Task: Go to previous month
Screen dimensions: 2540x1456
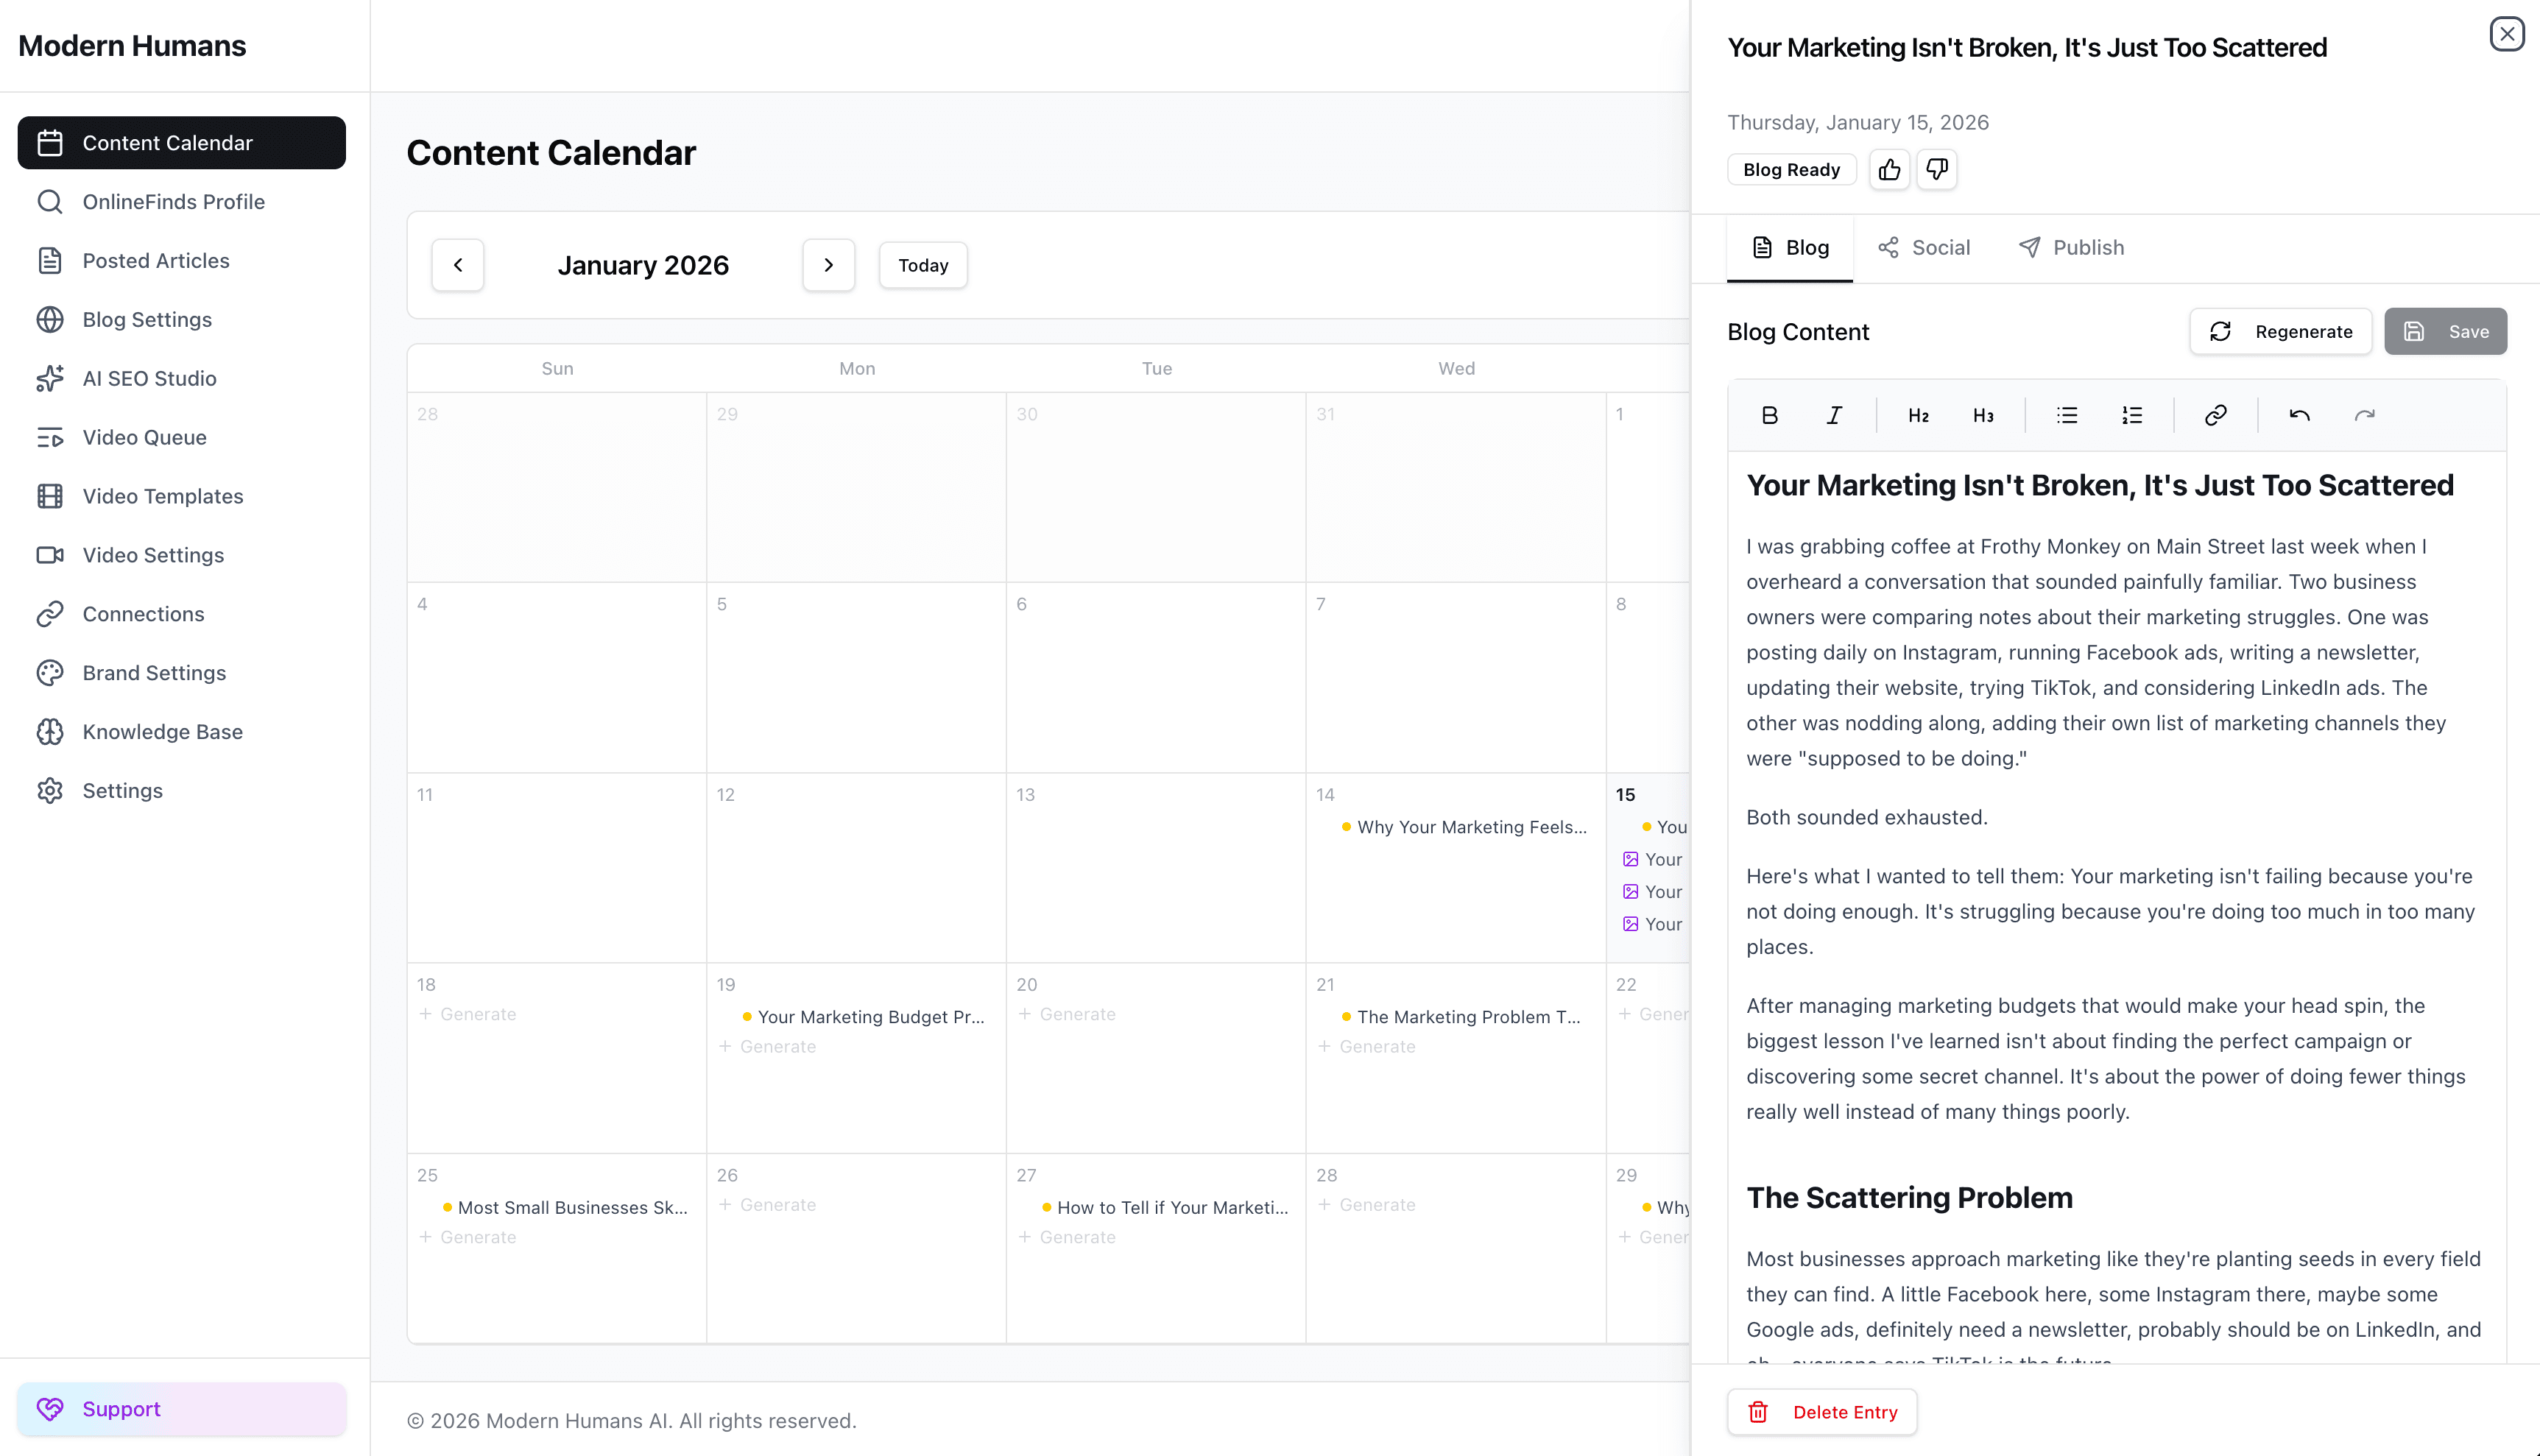Action: point(458,265)
